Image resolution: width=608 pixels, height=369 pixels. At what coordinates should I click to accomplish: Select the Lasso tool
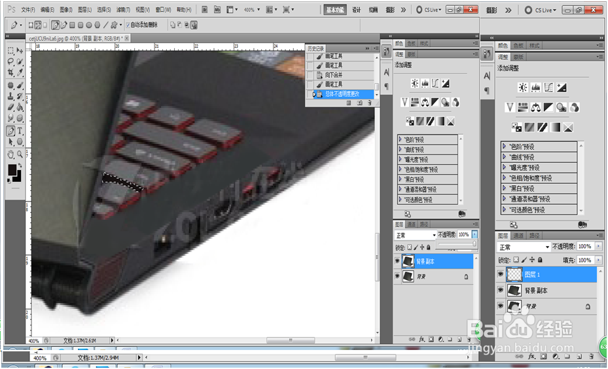pos(10,61)
